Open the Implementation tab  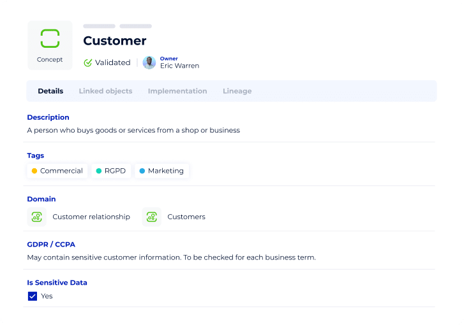(177, 91)
